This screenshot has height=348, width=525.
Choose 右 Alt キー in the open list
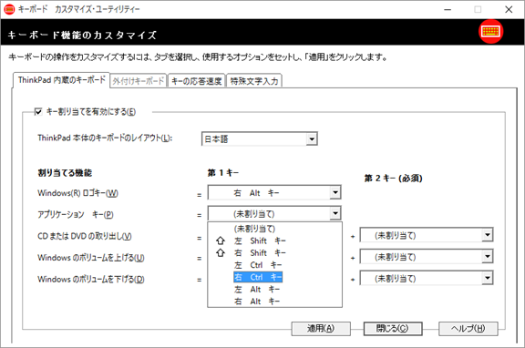[275, 302]
